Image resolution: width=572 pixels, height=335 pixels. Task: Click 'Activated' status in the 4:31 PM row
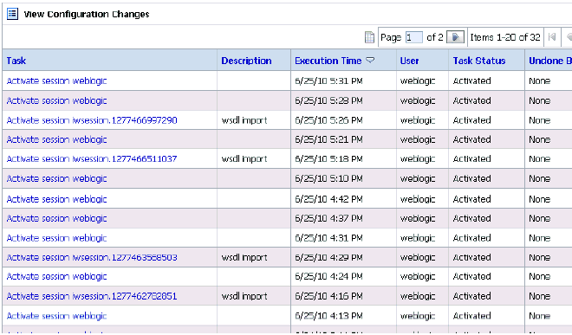click(x=471, y=238)
